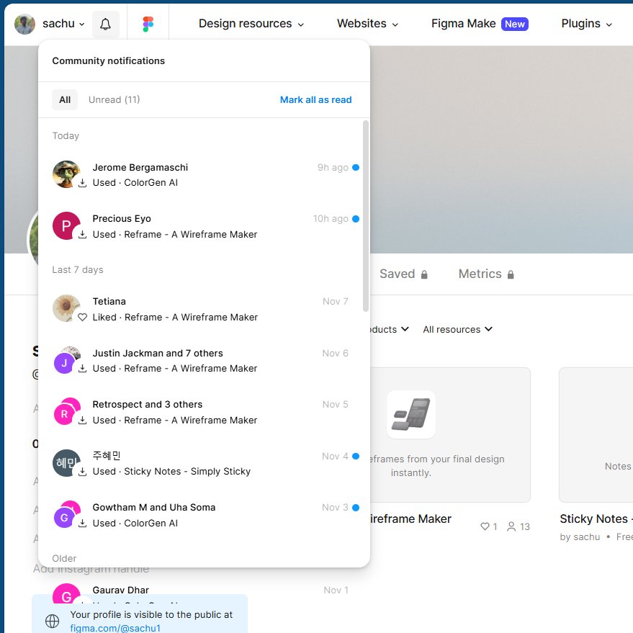Open the Wireframe Maker resource title

[x=410, y=518]
